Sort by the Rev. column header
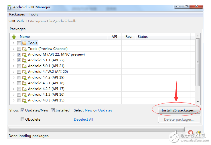The width and height of the screenshot is (211, 145). [129, 37]
